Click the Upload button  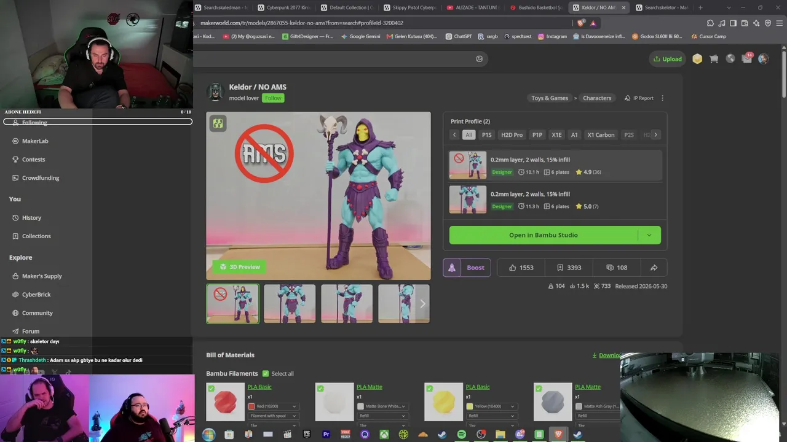[667, 59]
